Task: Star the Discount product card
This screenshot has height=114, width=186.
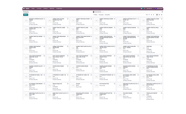Action: coord(91,84)
